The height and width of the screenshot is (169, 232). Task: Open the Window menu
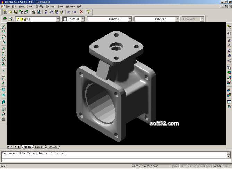point(70,6)
